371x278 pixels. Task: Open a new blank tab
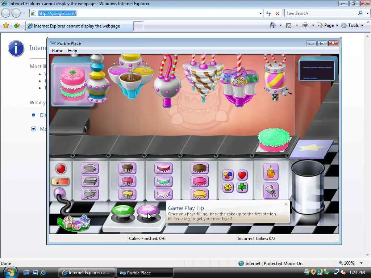click(139, 26)
